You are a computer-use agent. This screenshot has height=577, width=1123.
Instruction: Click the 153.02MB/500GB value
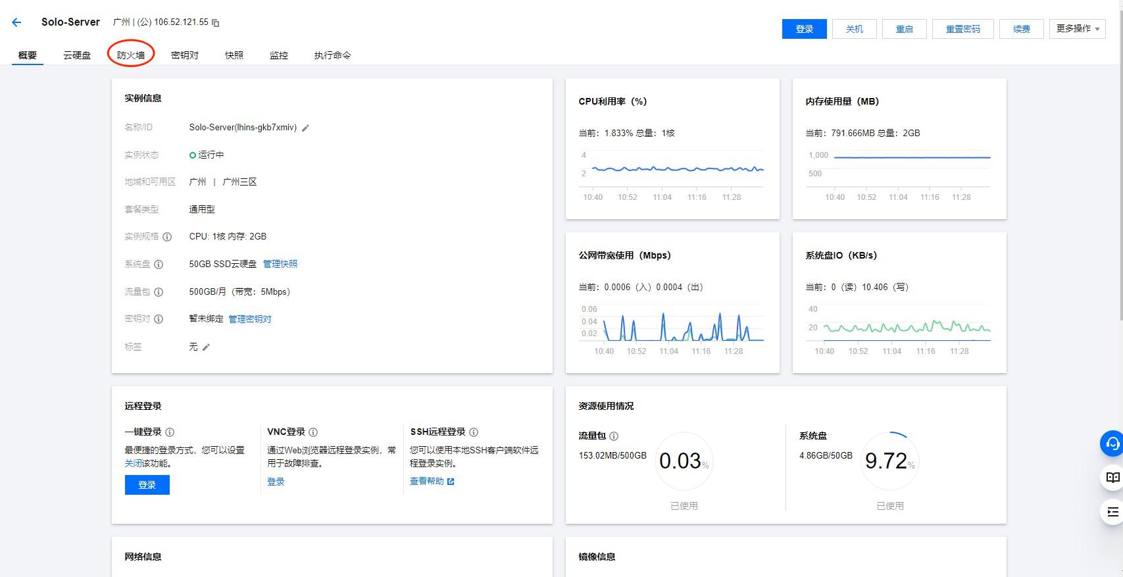(612, 456)
